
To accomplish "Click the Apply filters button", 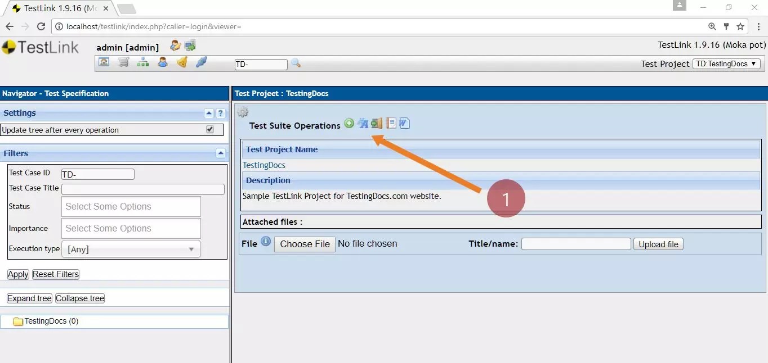I will coord(18,274).
